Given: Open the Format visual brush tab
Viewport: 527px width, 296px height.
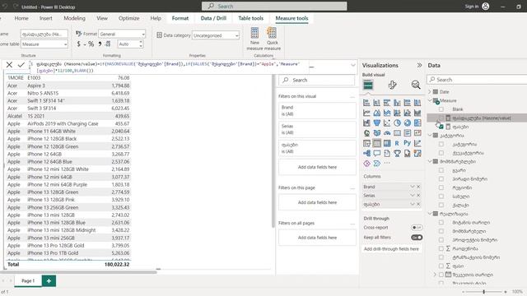Looking at the screenshot, I should [x=392, y=85].
